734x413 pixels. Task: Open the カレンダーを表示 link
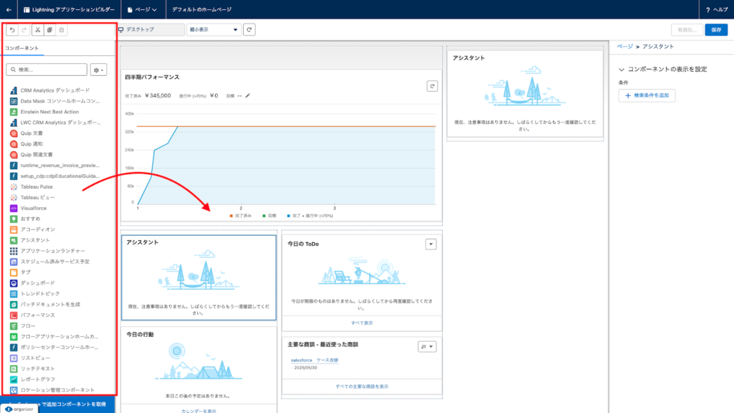point(199,411)
